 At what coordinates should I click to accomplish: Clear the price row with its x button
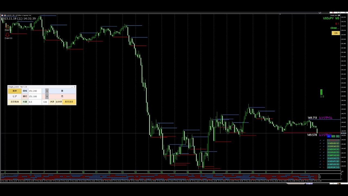(x=47, y=91)
